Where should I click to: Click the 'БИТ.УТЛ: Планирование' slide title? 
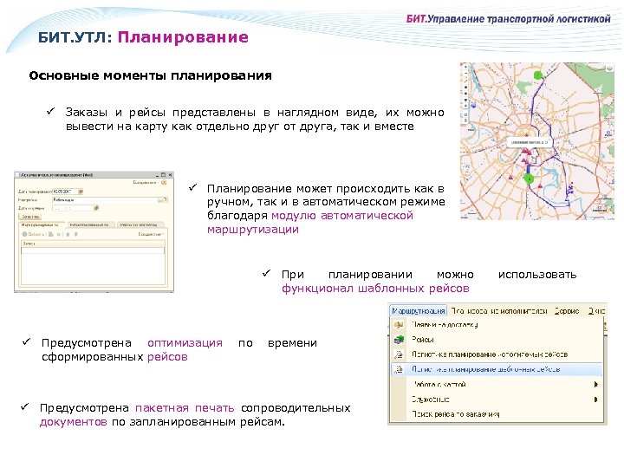click(x=143, y=37)
